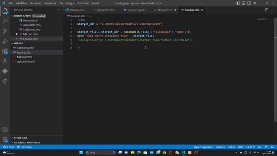Open errors and warnings status indicator
This screenshot has width=277, height=156.
point(8,147)
